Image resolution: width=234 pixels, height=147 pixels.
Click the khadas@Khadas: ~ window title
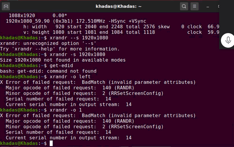[119, 6]
